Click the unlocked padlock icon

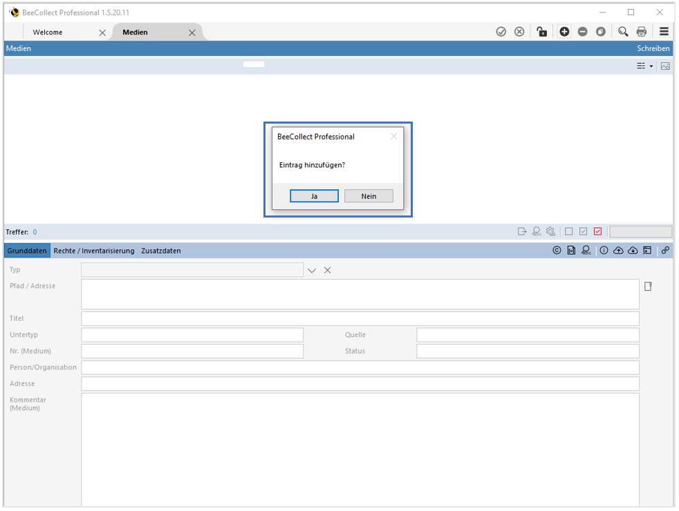542,32
